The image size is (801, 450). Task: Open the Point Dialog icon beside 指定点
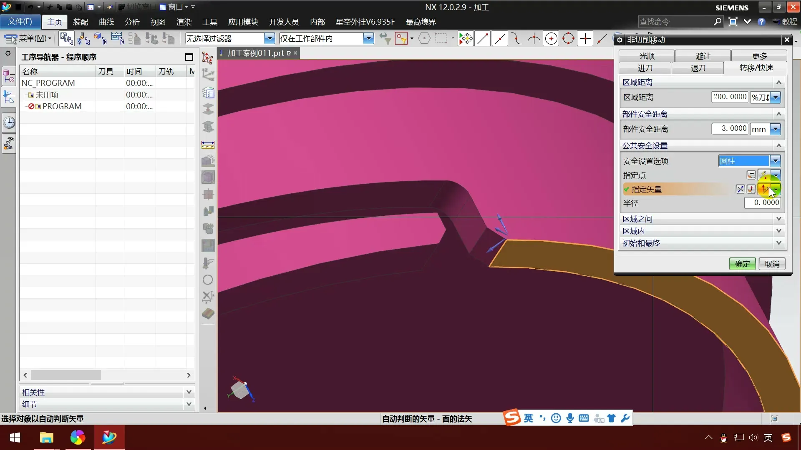point(751,175)
